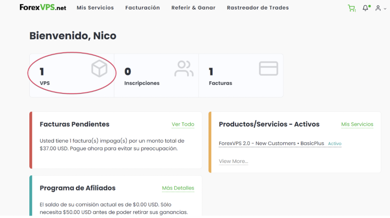Click the Activo status badge
This screenshot has height=218, width=390.
point(335,144)
